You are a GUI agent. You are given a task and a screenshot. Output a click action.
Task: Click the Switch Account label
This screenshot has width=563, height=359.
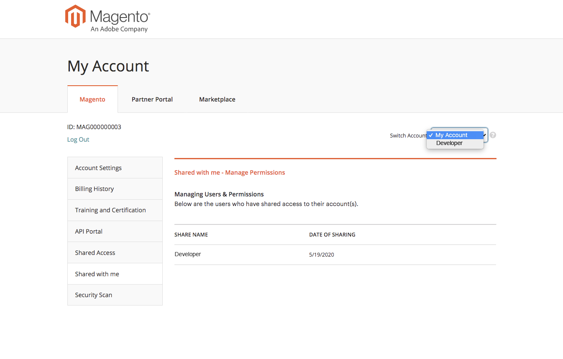pyautogui.click(x=408, y=135)
